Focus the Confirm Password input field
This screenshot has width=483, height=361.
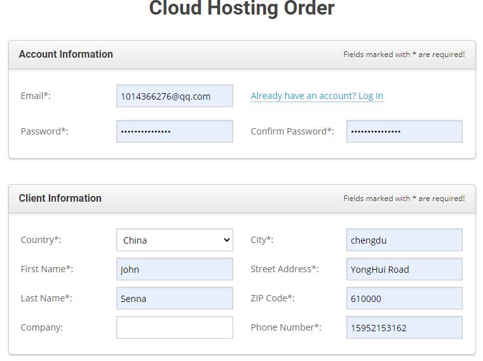tap(404, 131)
